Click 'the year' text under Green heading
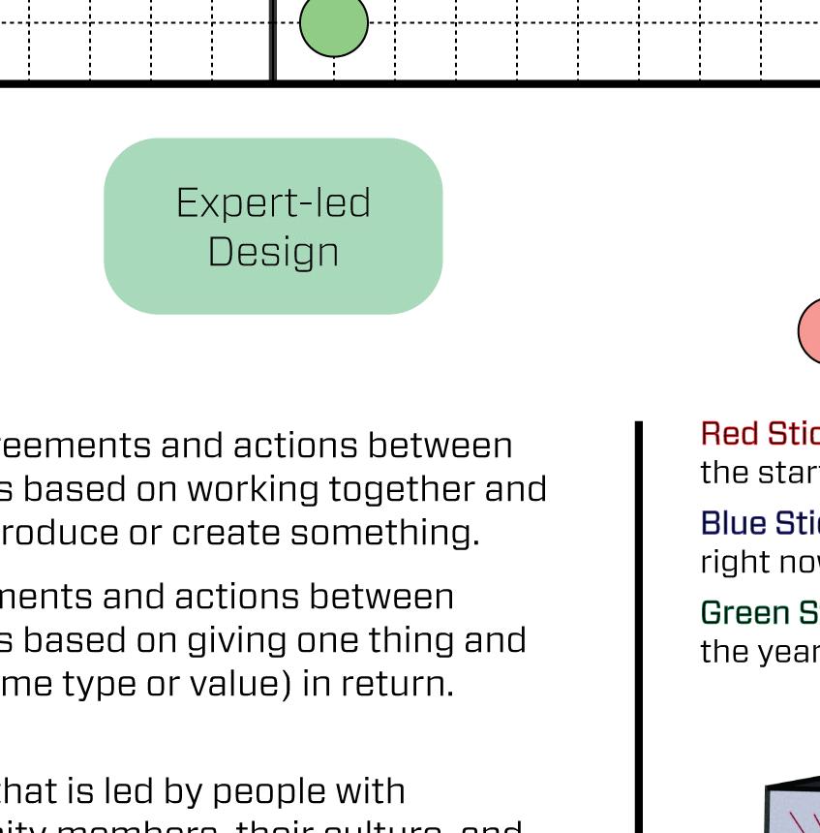This screenshot has width=820, height=833. 759,651
